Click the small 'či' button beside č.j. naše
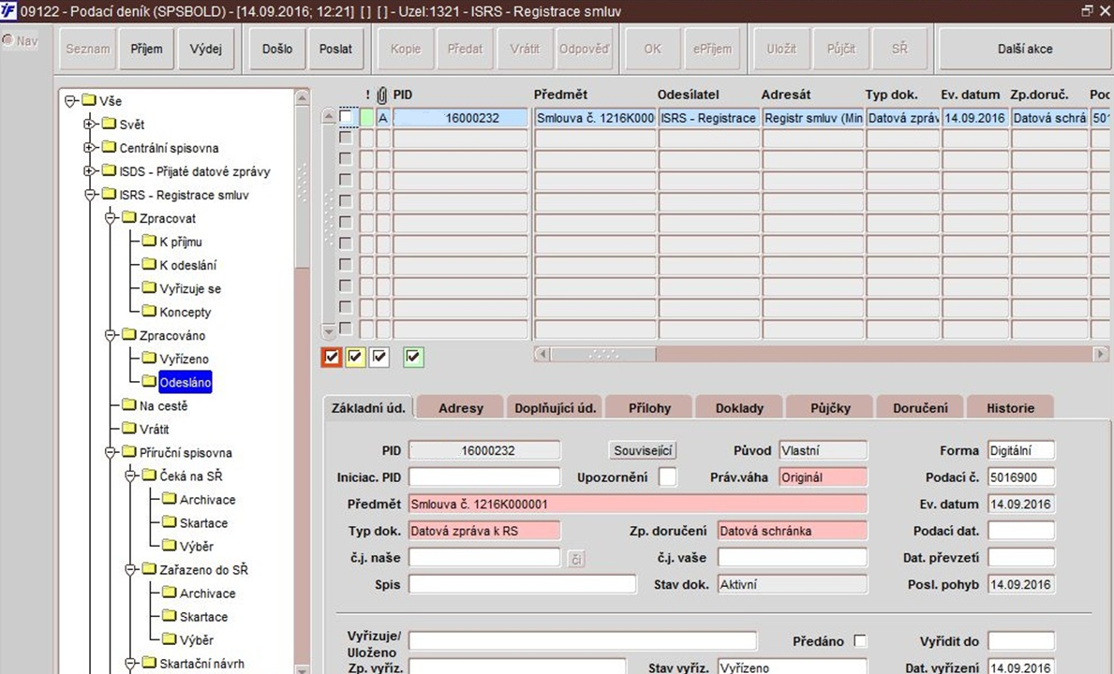Screen dimensions: 1114x674 575,559
